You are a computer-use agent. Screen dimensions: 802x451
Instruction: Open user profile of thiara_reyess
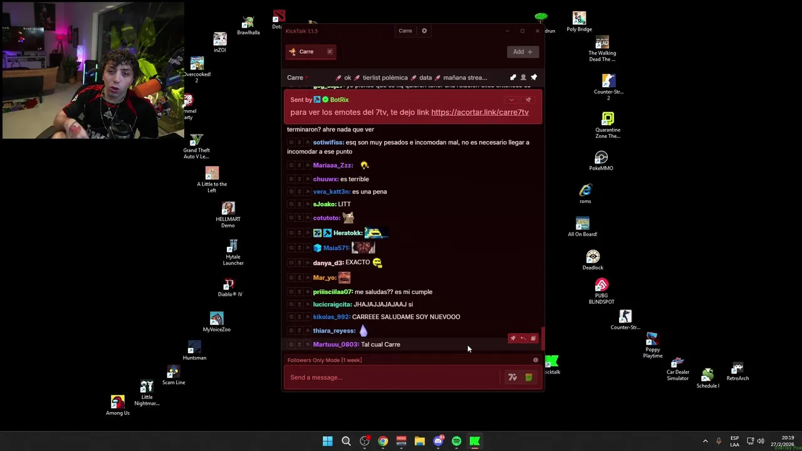point(334,331)
